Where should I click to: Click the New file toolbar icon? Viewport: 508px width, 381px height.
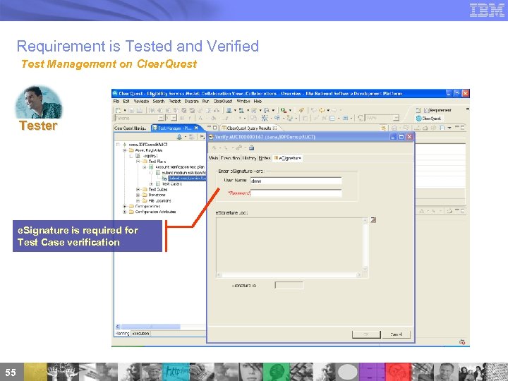pos(119,110)
